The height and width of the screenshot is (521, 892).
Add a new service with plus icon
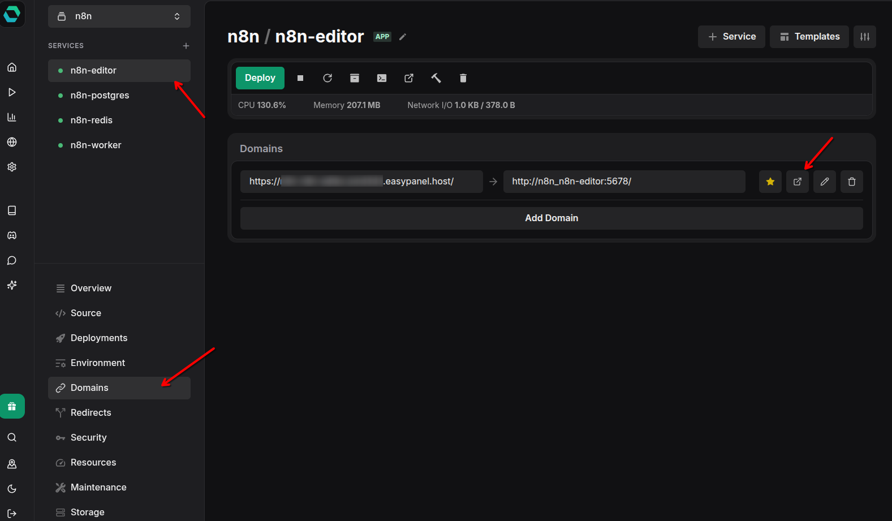tap(186, 46)
